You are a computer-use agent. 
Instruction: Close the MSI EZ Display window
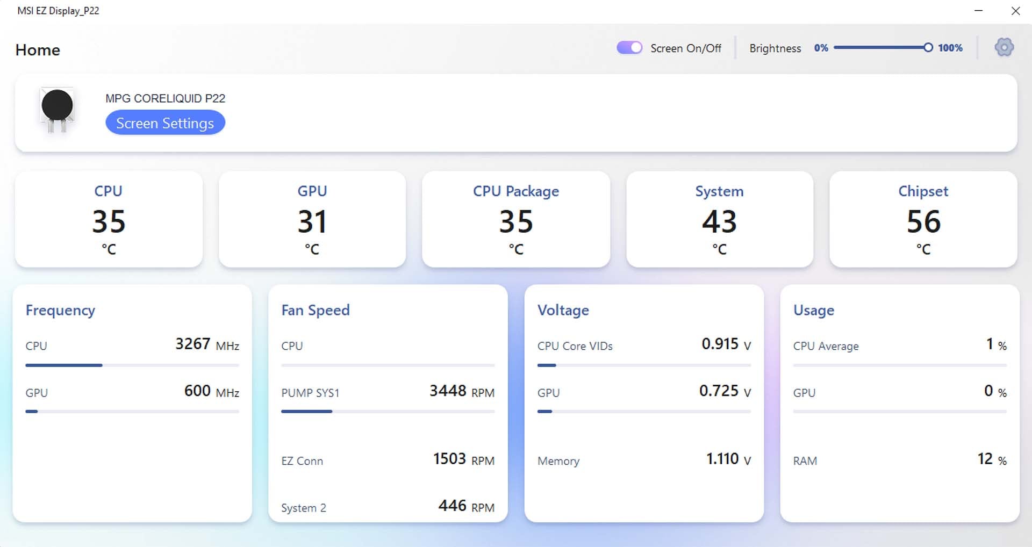(1015, 11)
